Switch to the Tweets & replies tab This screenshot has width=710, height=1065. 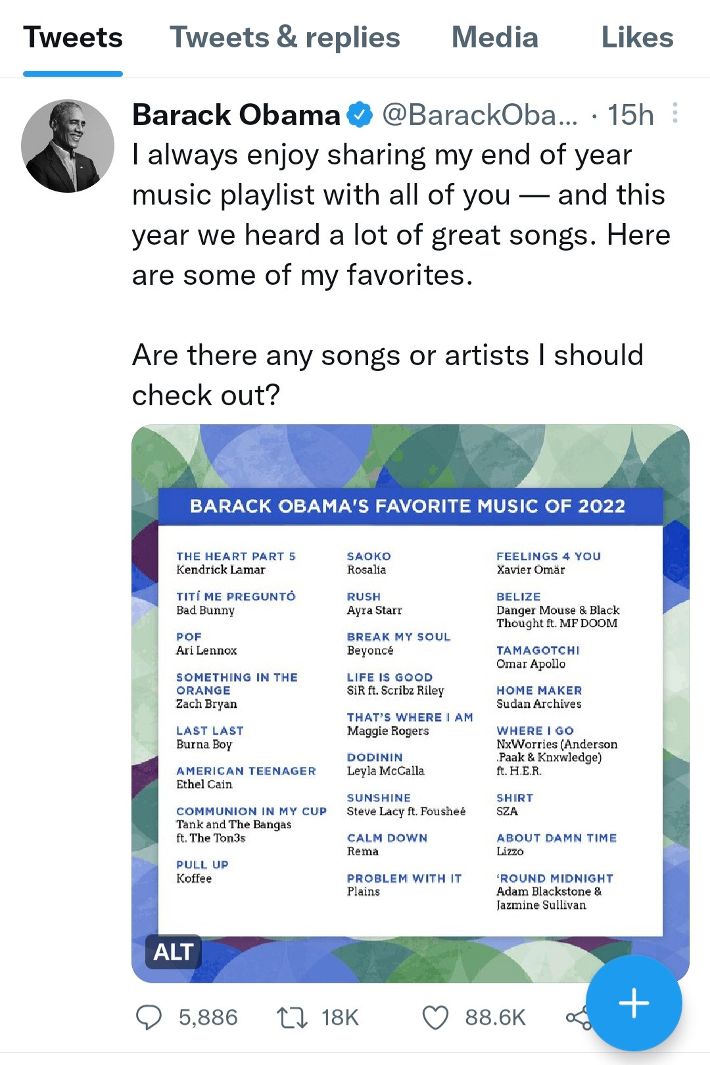point(285,37)
